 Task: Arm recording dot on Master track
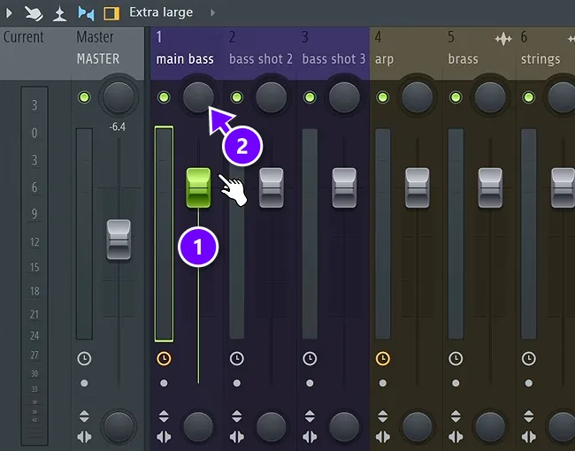coord(84,383)
